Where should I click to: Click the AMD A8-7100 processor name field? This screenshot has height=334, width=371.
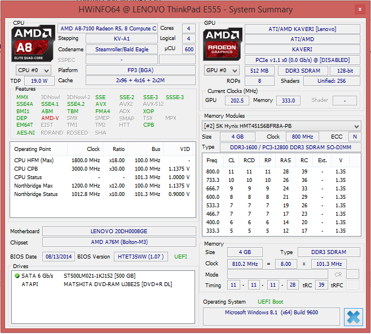(x=108, y=29)
